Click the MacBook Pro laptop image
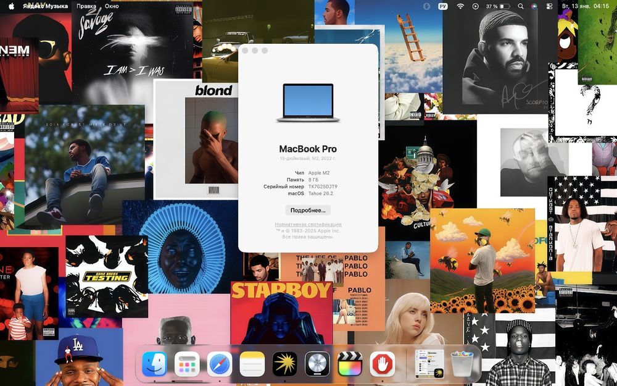617x386 pixels. coord(308,103)
